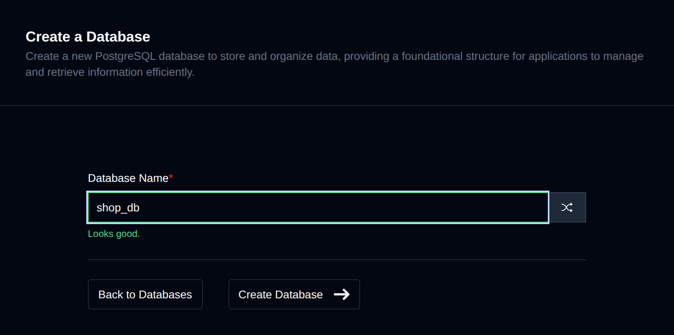Generate a random database name via shuffle icon
Screen dimensions: 674x335
(x=567, y=207)
